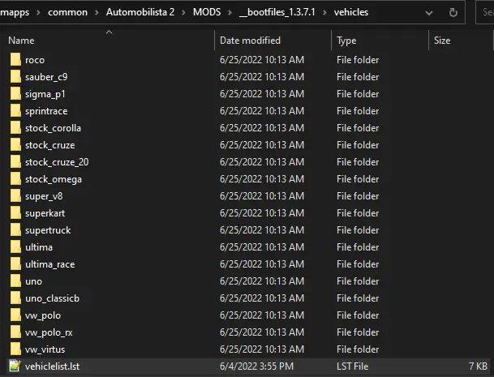The height and width of the screenshot is (377, 494).
Task: Select the uno_classicb folder name
Action: coord(52,298)
